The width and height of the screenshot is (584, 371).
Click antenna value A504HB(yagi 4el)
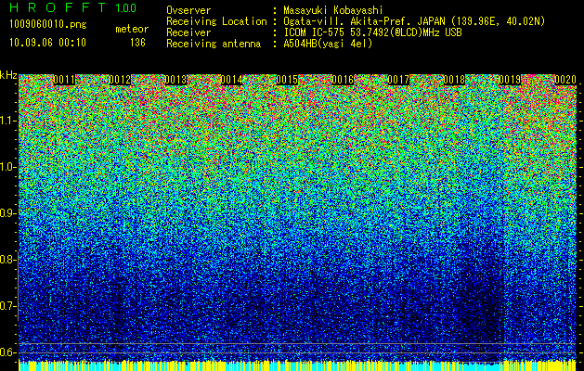pyautogui.click(x=328, y=44)
